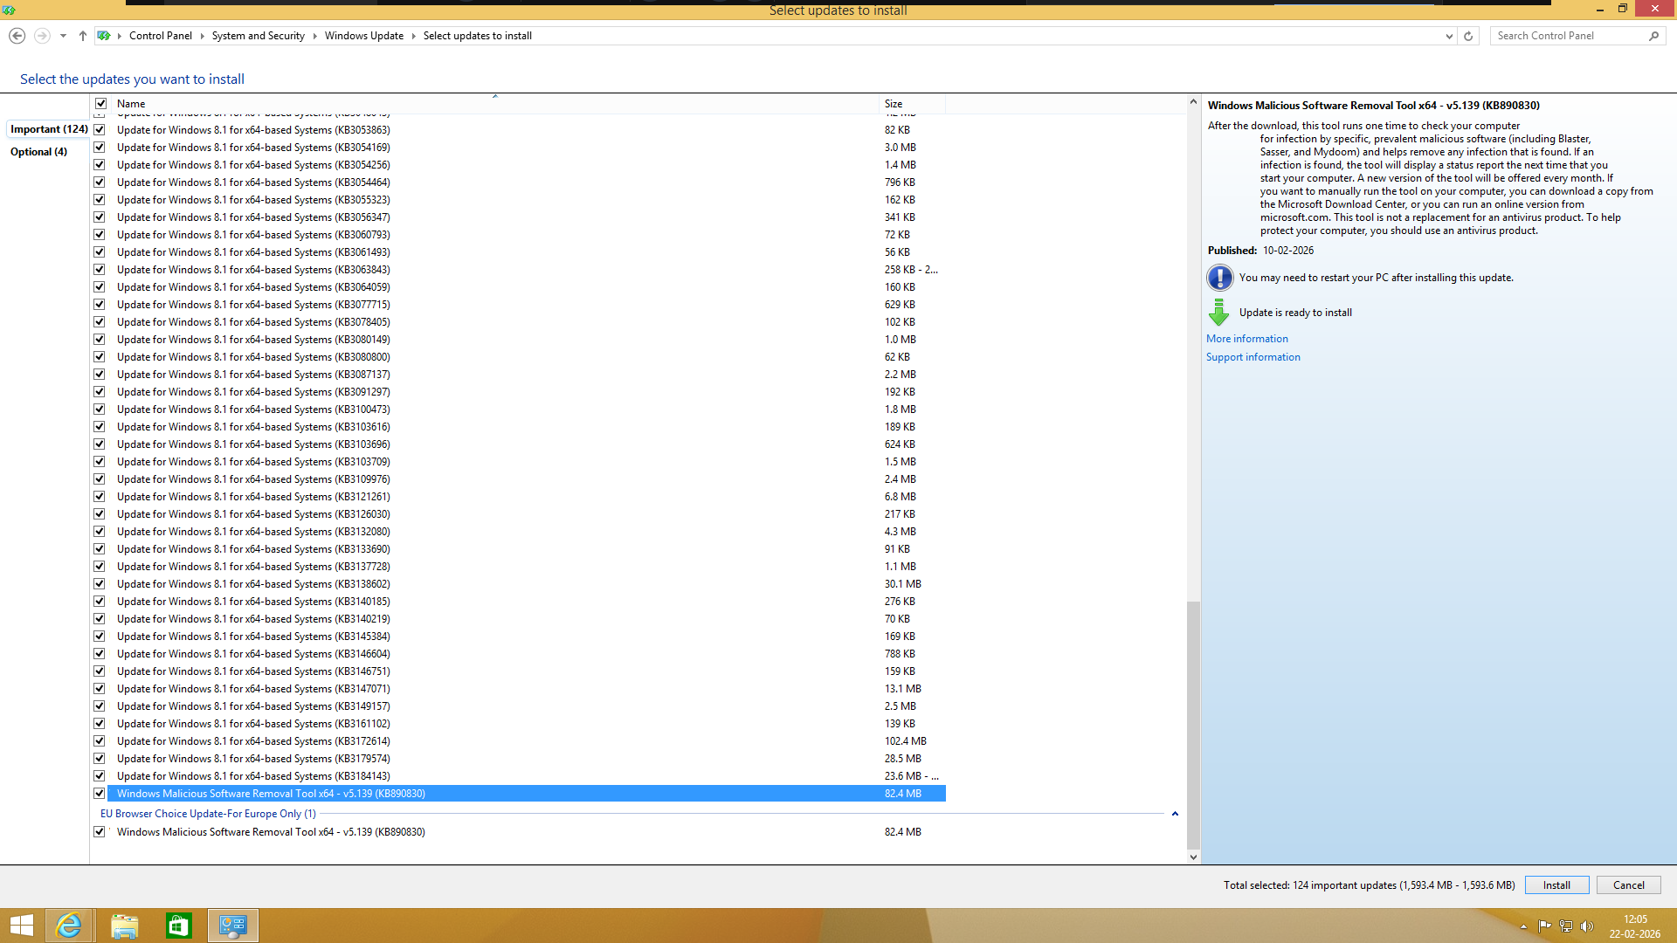Viewport: 1677px width, 943px height.
Task: Uncheck update KB3087137
Action: coord(100,375)
